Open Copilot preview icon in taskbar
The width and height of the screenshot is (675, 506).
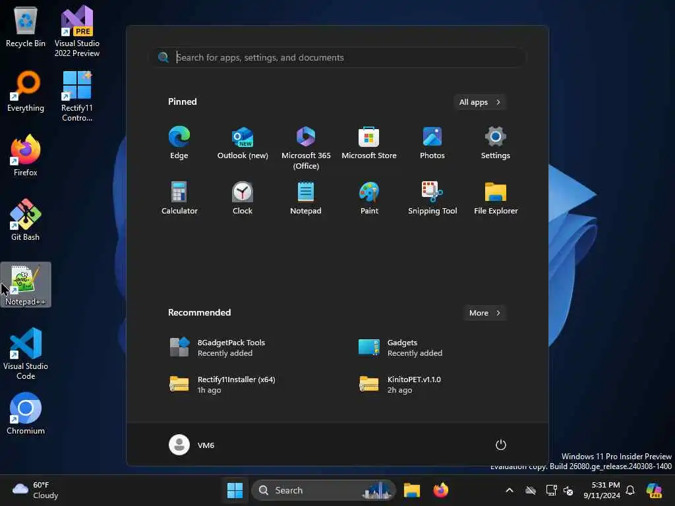[x=655, y=490]
